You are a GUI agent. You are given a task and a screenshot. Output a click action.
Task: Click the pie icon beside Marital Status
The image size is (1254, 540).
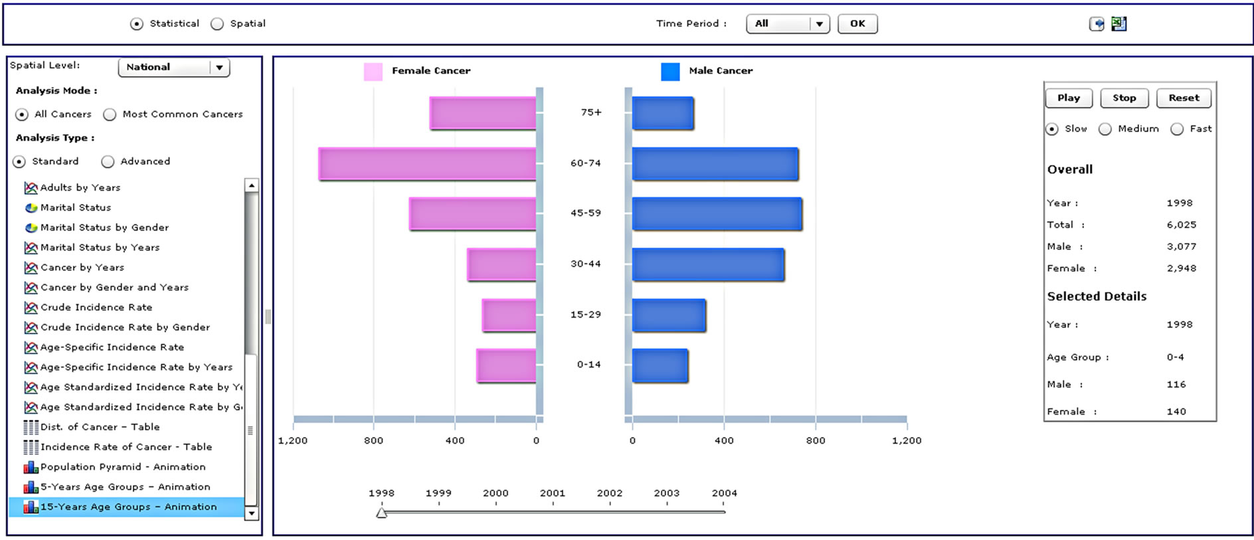coord(31,208)
